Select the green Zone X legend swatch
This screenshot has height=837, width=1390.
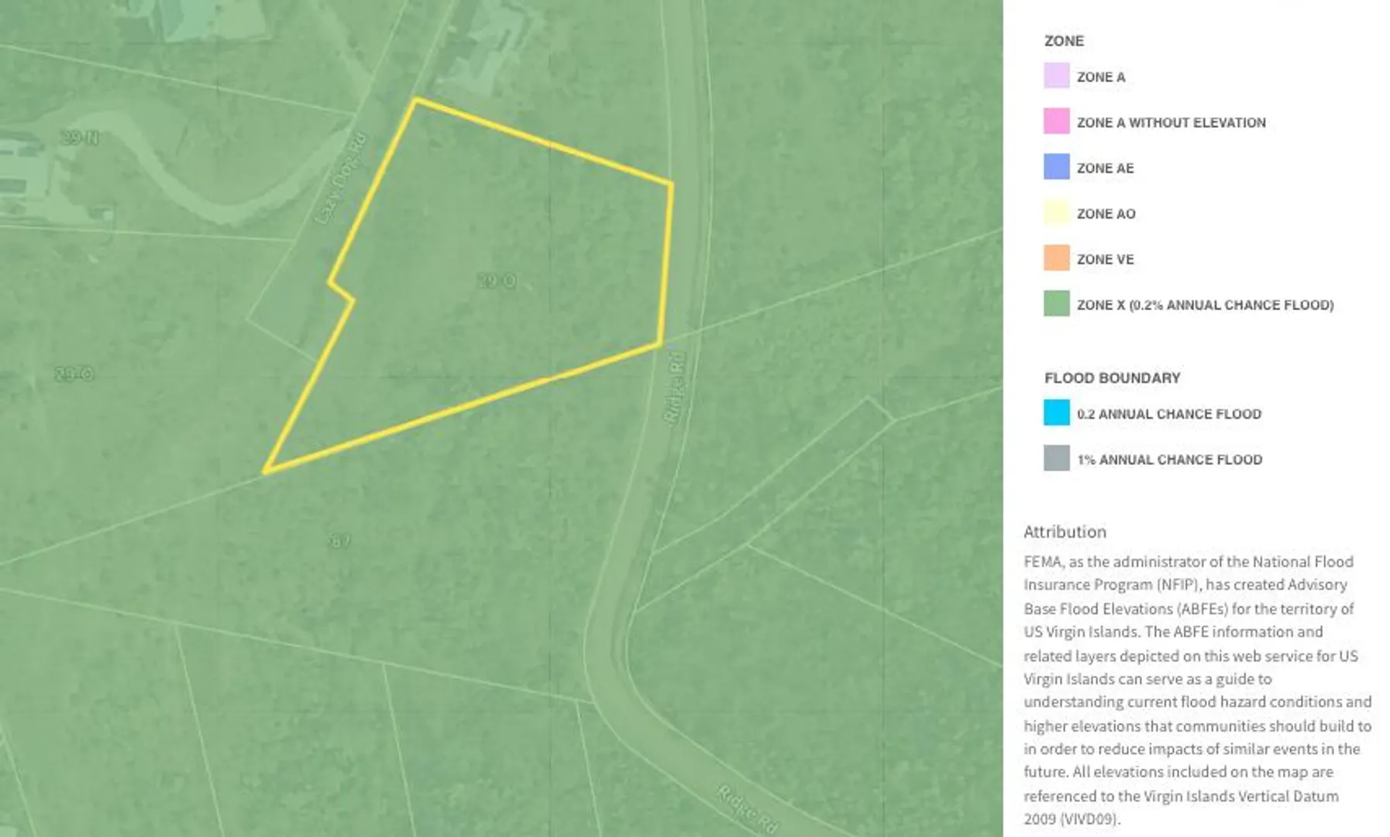(x=1056, y=304)
